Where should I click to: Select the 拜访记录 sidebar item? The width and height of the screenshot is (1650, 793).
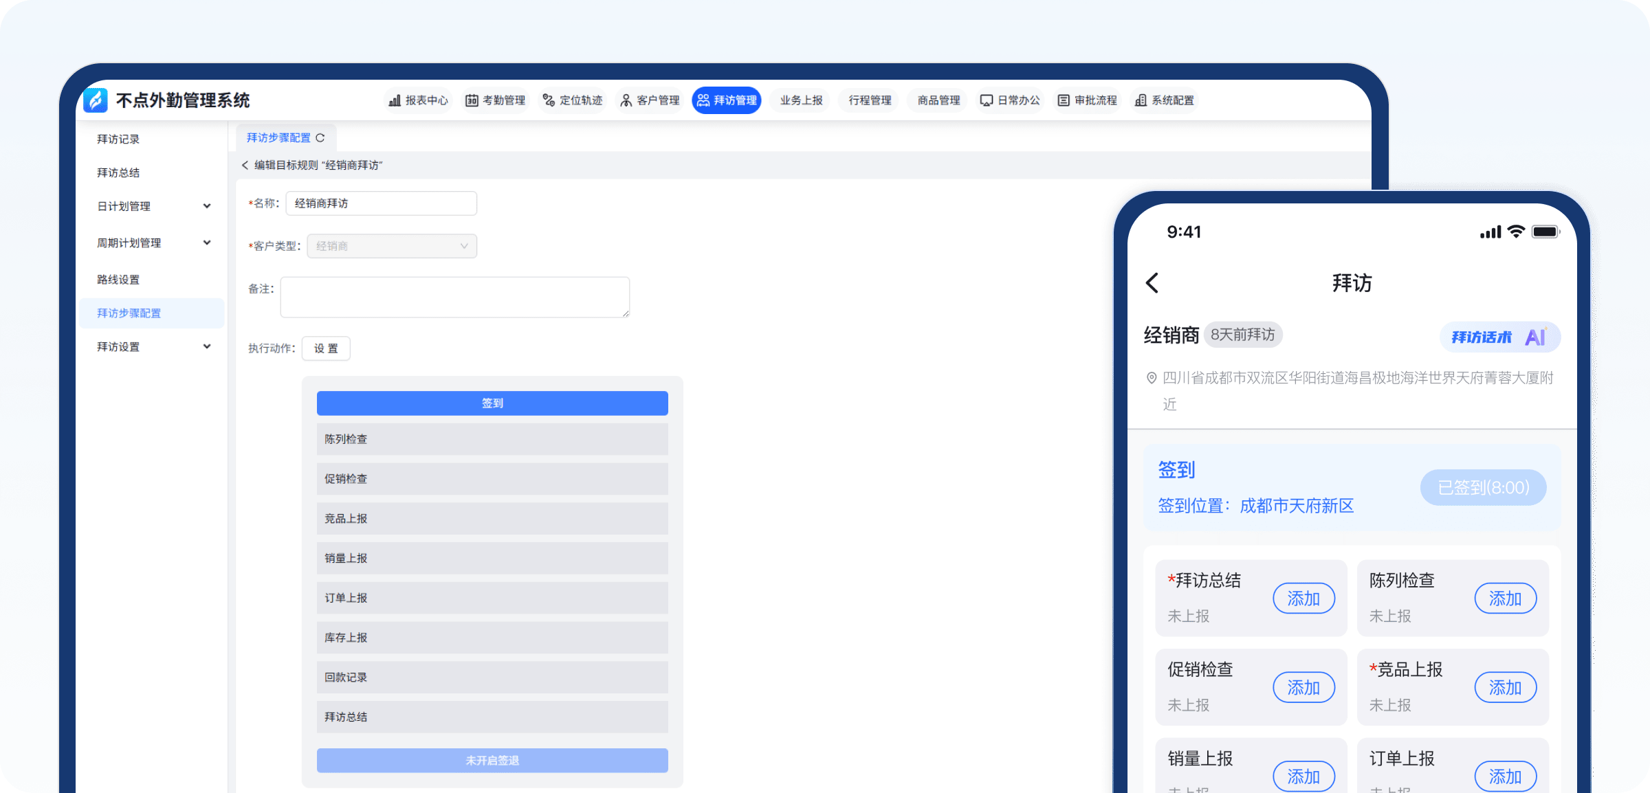[x=119, y=139]
